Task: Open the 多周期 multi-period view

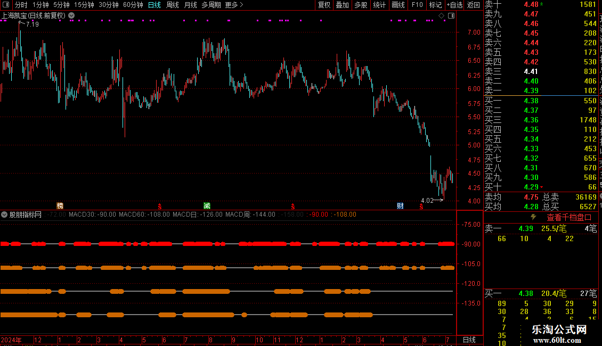Action: (211, 5)
